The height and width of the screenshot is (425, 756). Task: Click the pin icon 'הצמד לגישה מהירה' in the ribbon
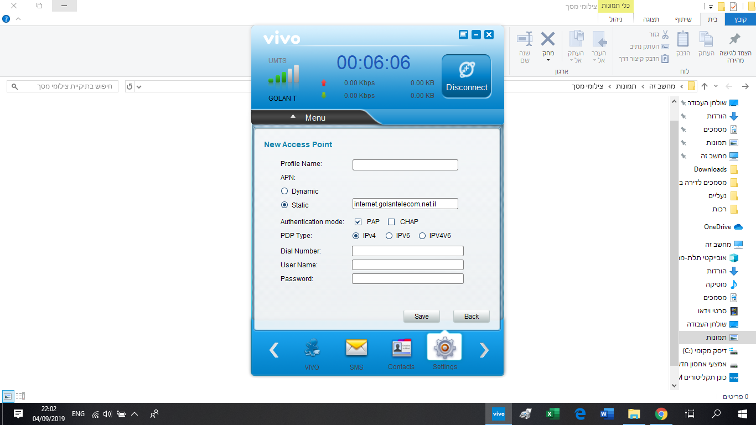click(735, 39)
